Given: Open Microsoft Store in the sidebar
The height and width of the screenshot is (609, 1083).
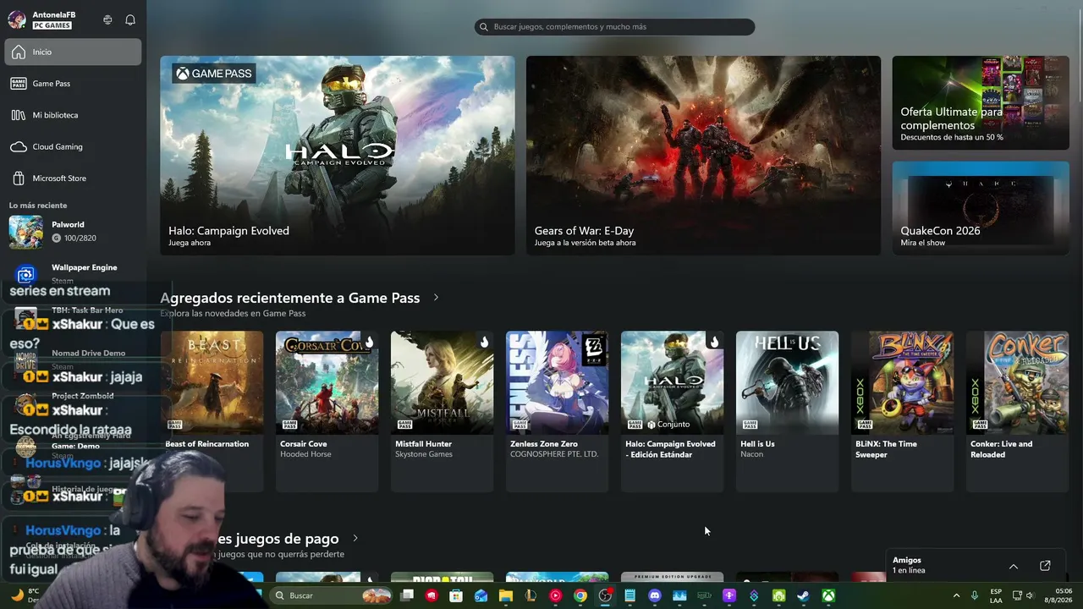Looking at the screenshot, I should tap(73, 178).
